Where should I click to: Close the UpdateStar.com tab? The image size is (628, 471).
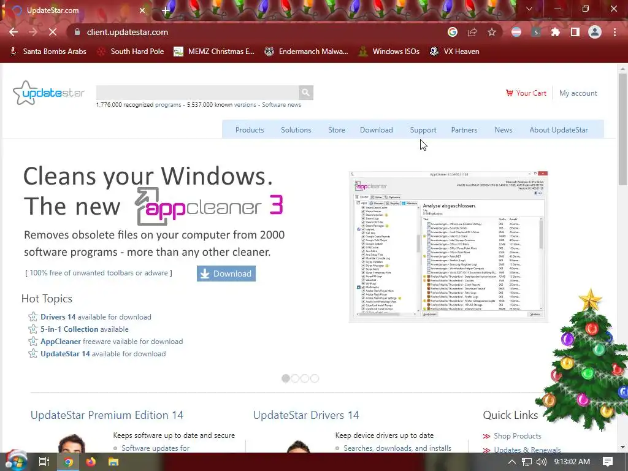pyautogui.click(x=142, y=10)
